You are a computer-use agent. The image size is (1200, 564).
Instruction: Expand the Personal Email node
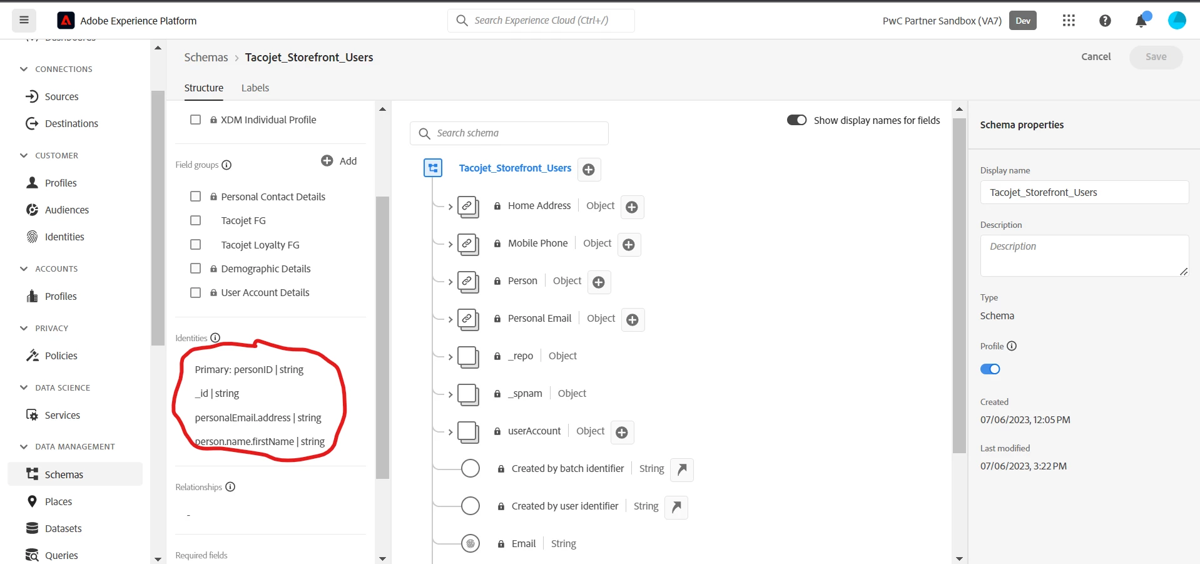pyautogui.click(x=450, y=320)
